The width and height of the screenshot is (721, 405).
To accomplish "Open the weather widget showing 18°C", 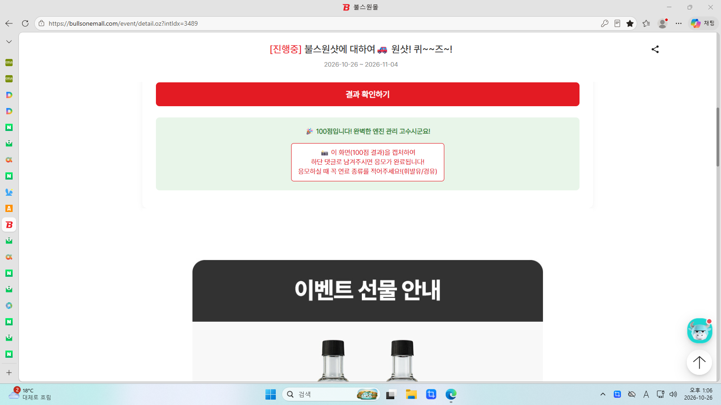I will [x=30, y=394].
